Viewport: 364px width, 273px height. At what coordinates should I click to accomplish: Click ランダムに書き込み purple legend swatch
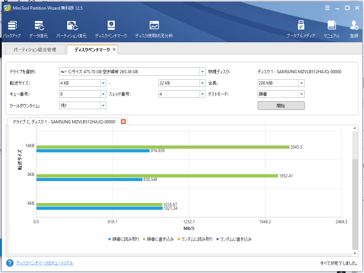(x=218, y=239)
